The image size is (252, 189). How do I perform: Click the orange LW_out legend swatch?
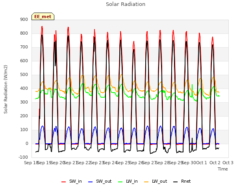click(146, 182)
